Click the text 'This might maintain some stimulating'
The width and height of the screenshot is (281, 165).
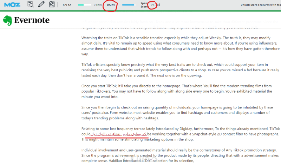112,139
